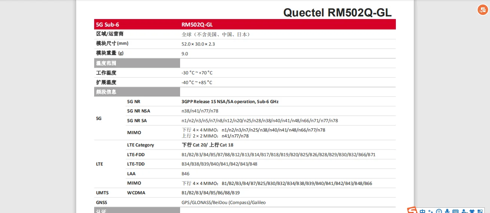The image size is (490, 213).
Task: Open the soft keyboard icon in the IME bar
Action: 455,212
